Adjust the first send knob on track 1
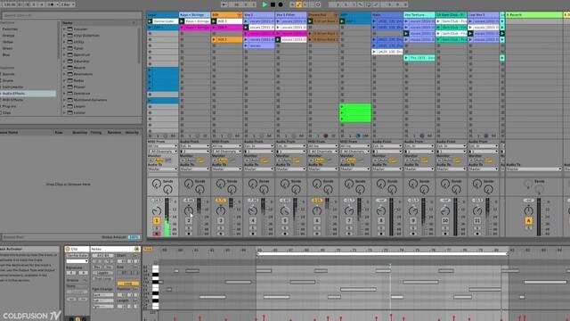This screenshot has width=570, height=321. click(x=157, y=185)
